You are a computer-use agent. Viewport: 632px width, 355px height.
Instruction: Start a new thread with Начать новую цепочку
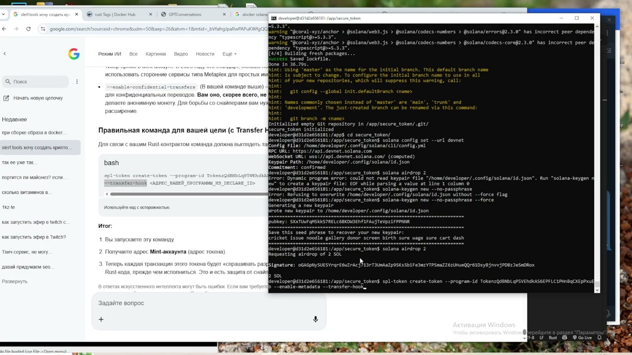coord(34,98)
